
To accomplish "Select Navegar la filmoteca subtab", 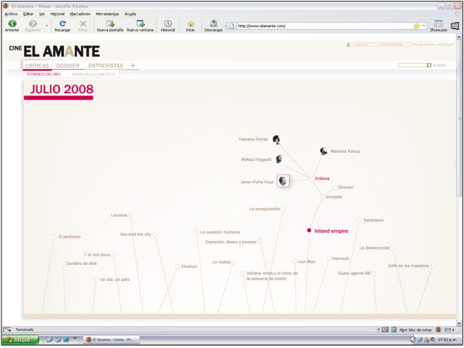I will (x=94, y=74).
